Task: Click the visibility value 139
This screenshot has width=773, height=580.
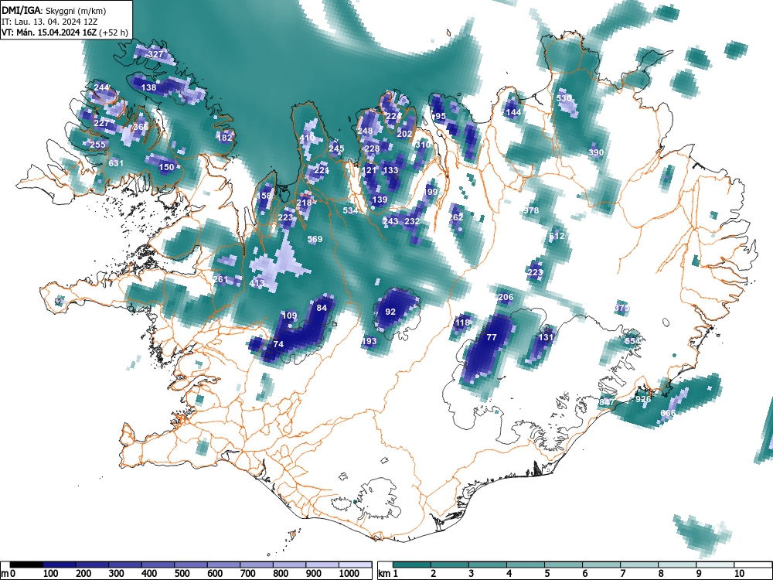Action: point(380,200)
